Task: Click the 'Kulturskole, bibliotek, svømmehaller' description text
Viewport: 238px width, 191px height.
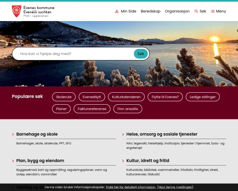Action: point(172,172)
